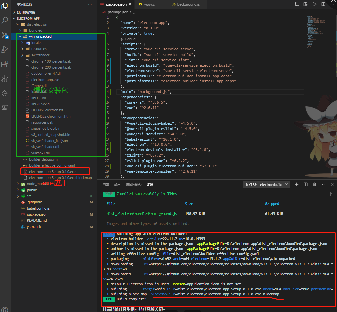The width and height of the screenshot is (337, 312).
Task: Click the compare changes icon in editor toolbar
Action: (x=297, y=4)
